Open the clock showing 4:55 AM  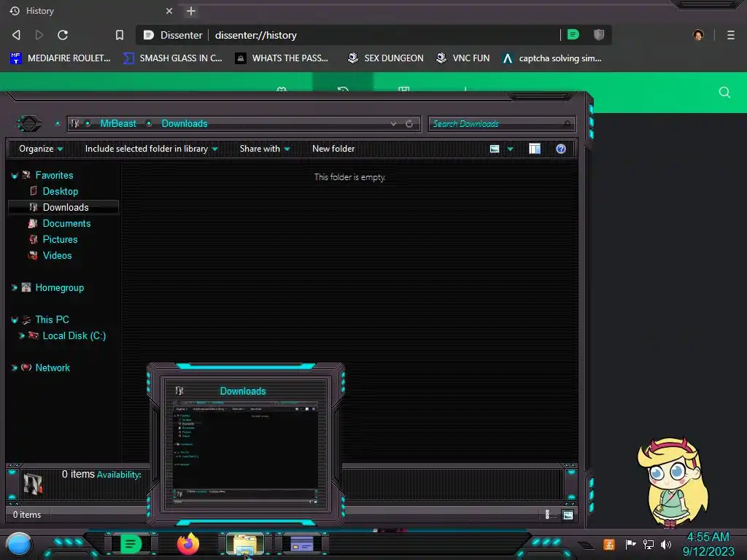click(x=708, y=544)
